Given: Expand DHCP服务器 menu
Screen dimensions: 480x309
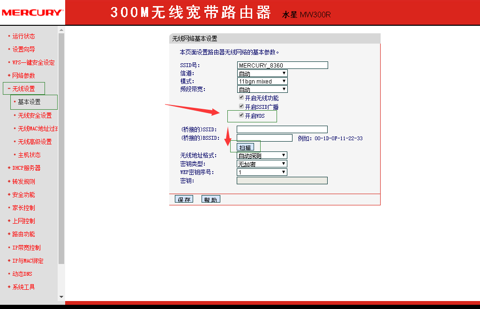Looking at the screenshot, I should 26,168.
